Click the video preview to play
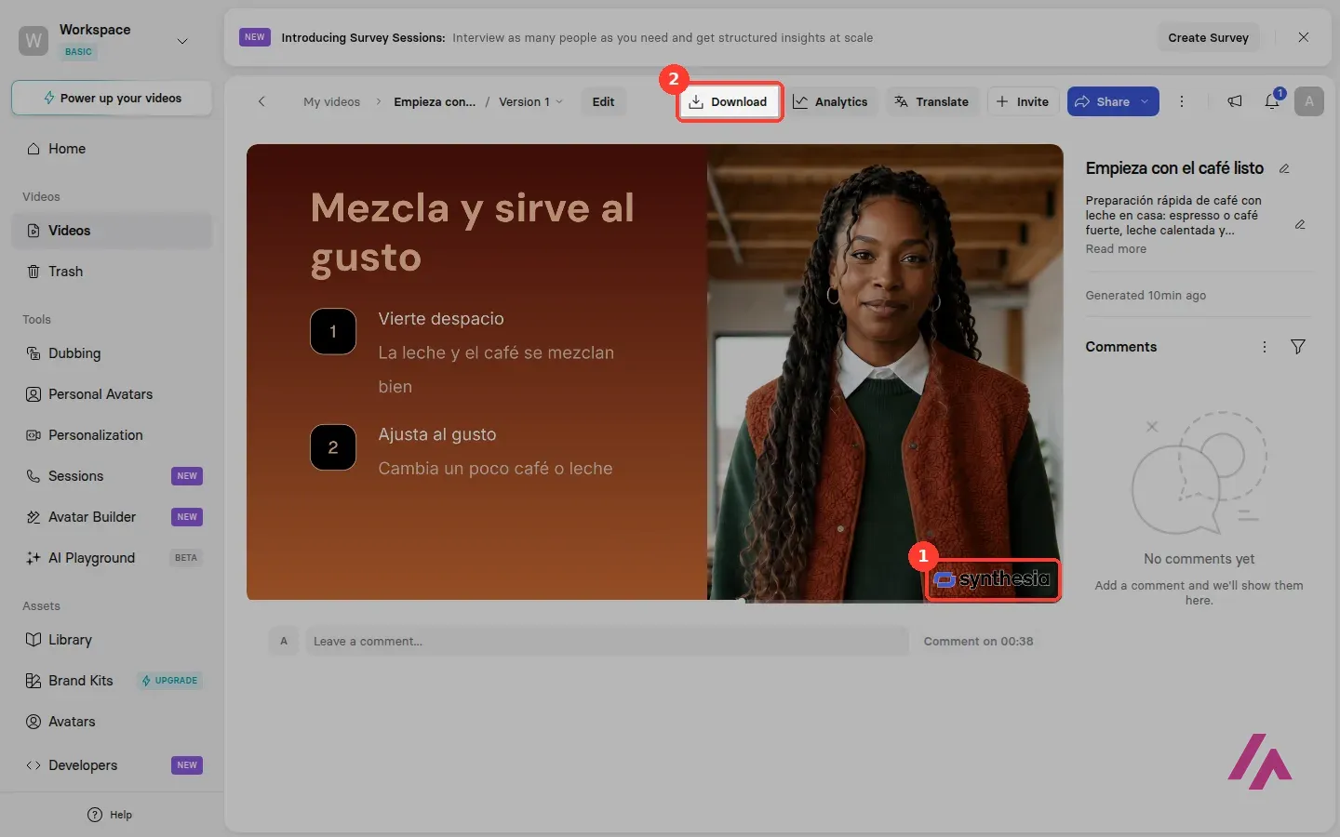 pyautogui.click(x=655, y=372)
